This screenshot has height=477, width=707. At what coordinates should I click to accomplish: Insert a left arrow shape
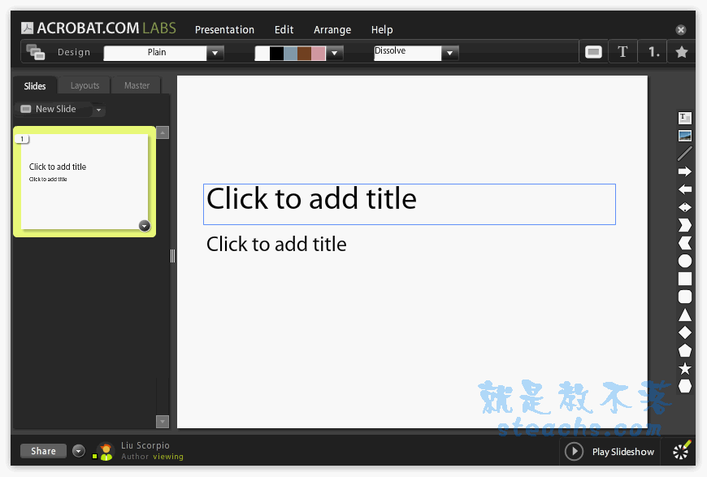685,189
